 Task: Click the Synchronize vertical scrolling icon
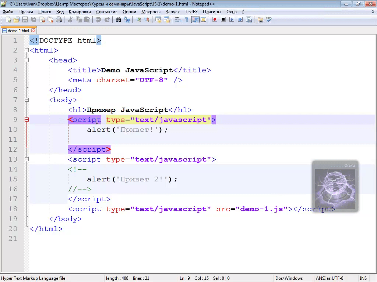coord(158,20)
